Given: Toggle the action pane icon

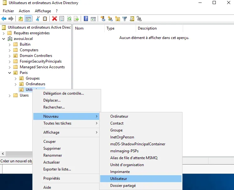Looking at the screenshot, I should (93, 19).
